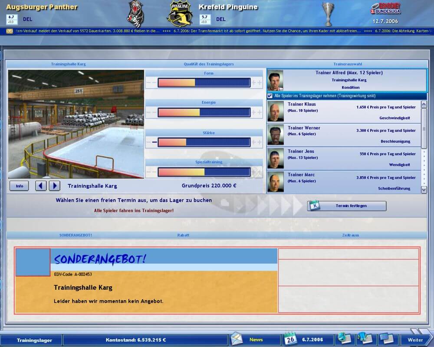The height and width of the screenshot is (347, 434).
Task: Click the 'Qualität des Trainingslagers' column header
Action: point(209,64)
